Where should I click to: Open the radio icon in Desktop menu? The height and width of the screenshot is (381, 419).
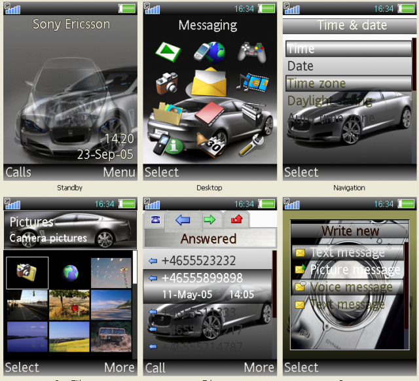(253, 113)
